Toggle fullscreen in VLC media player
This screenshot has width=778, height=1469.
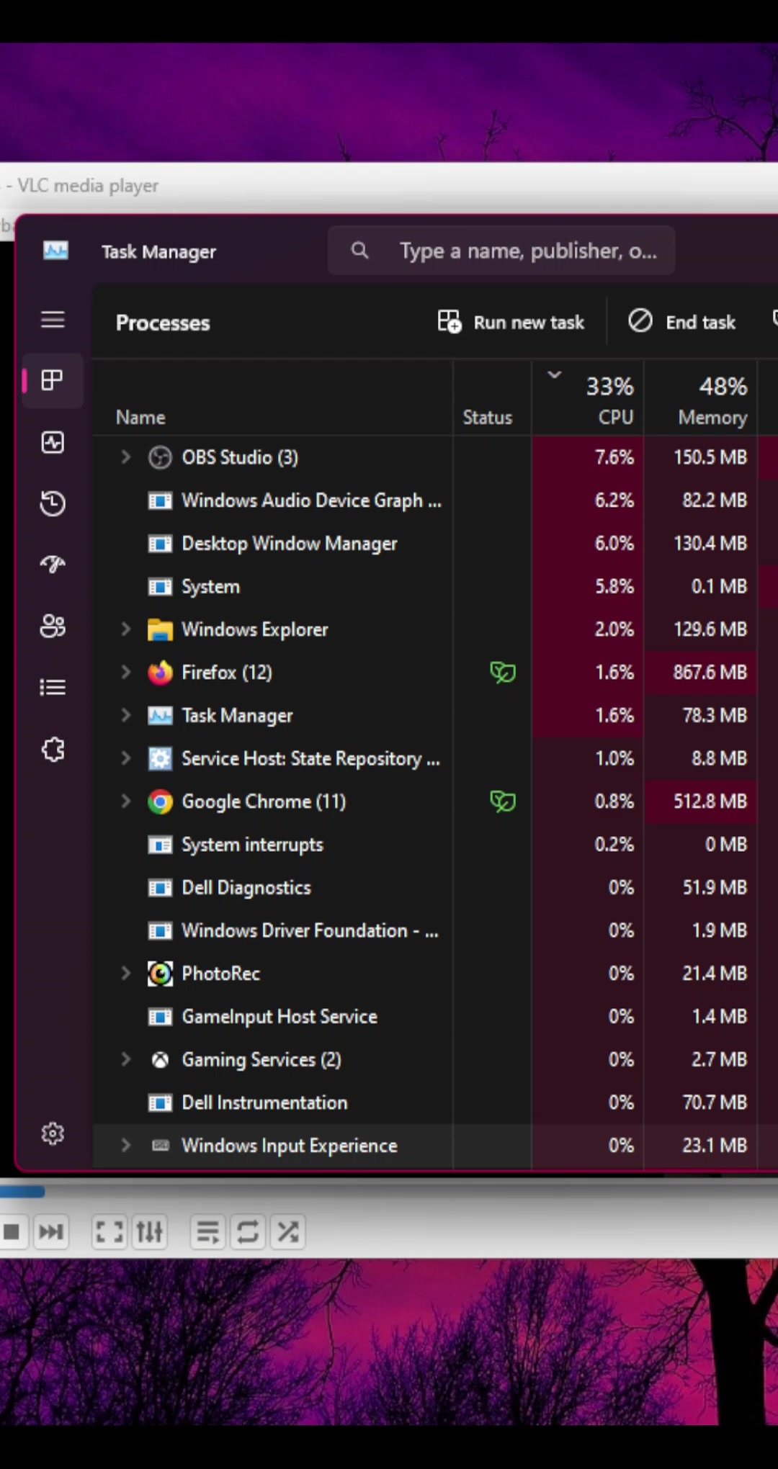coord(109,1231)
